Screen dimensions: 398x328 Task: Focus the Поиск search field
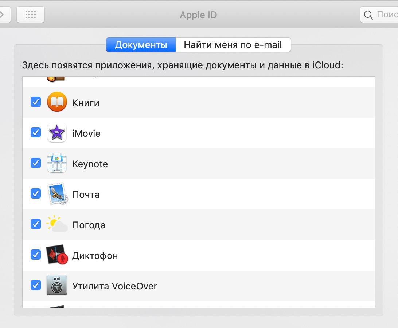379,15
